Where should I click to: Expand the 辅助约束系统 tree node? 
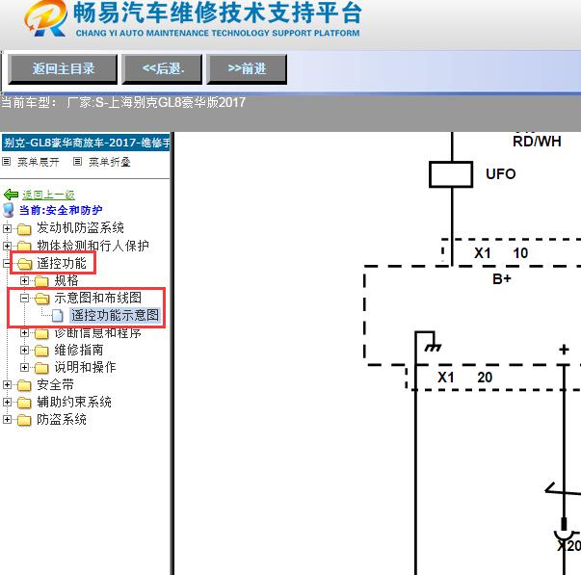coord(7,402)
